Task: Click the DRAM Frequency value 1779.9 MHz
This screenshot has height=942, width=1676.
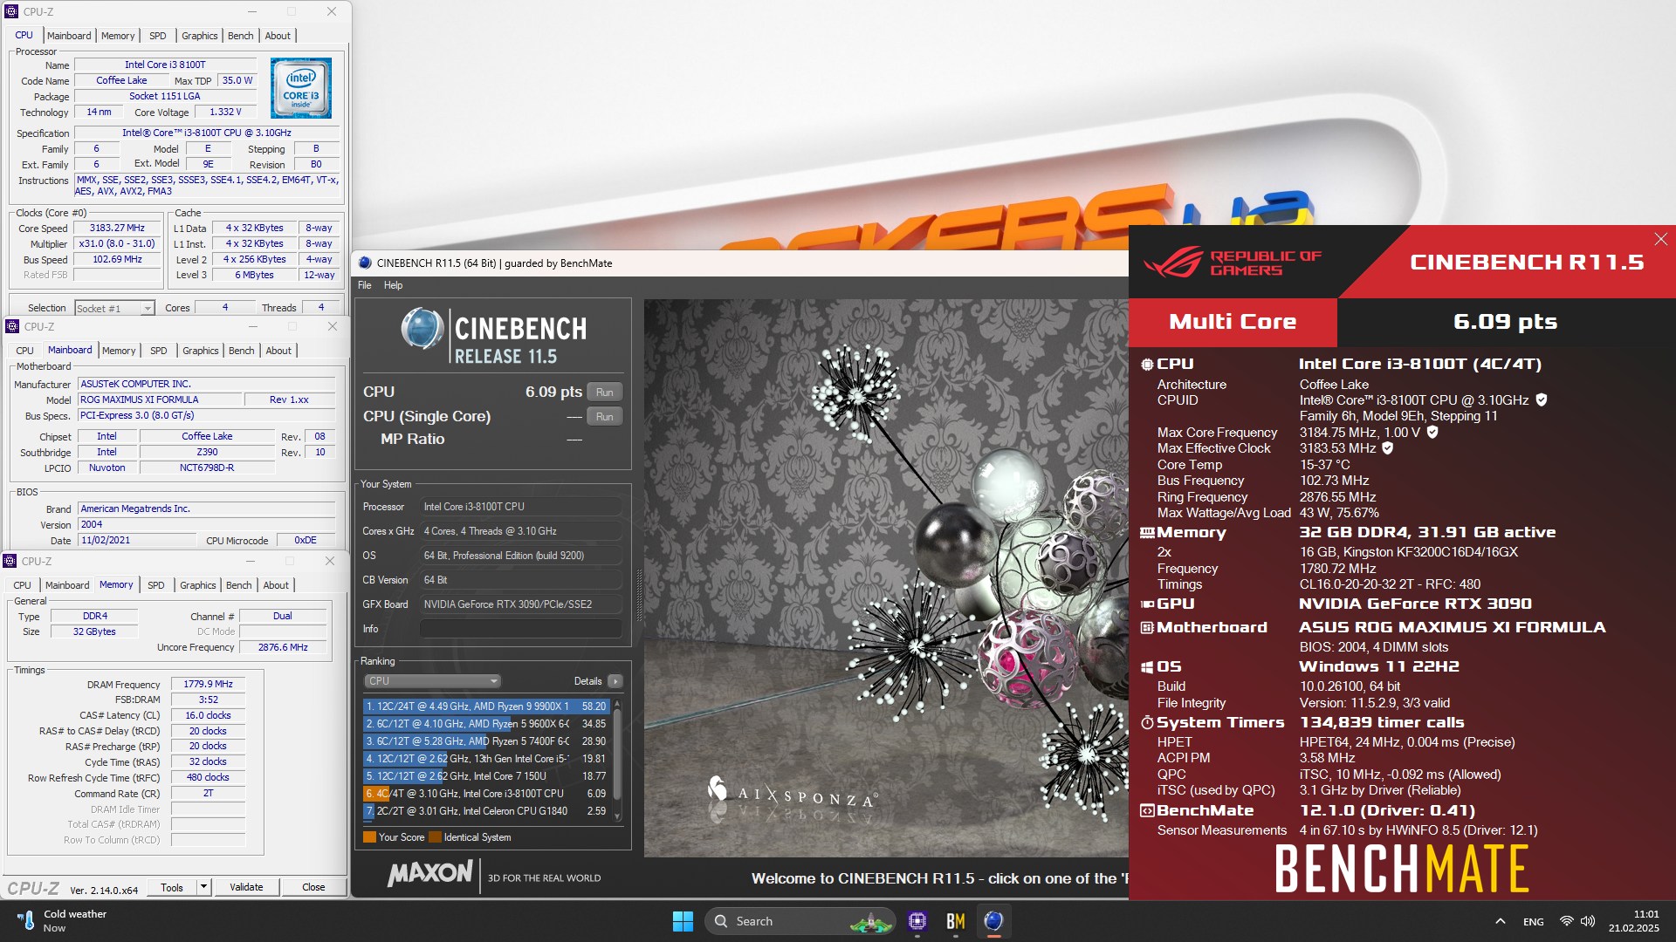Action: coord(209,685)
